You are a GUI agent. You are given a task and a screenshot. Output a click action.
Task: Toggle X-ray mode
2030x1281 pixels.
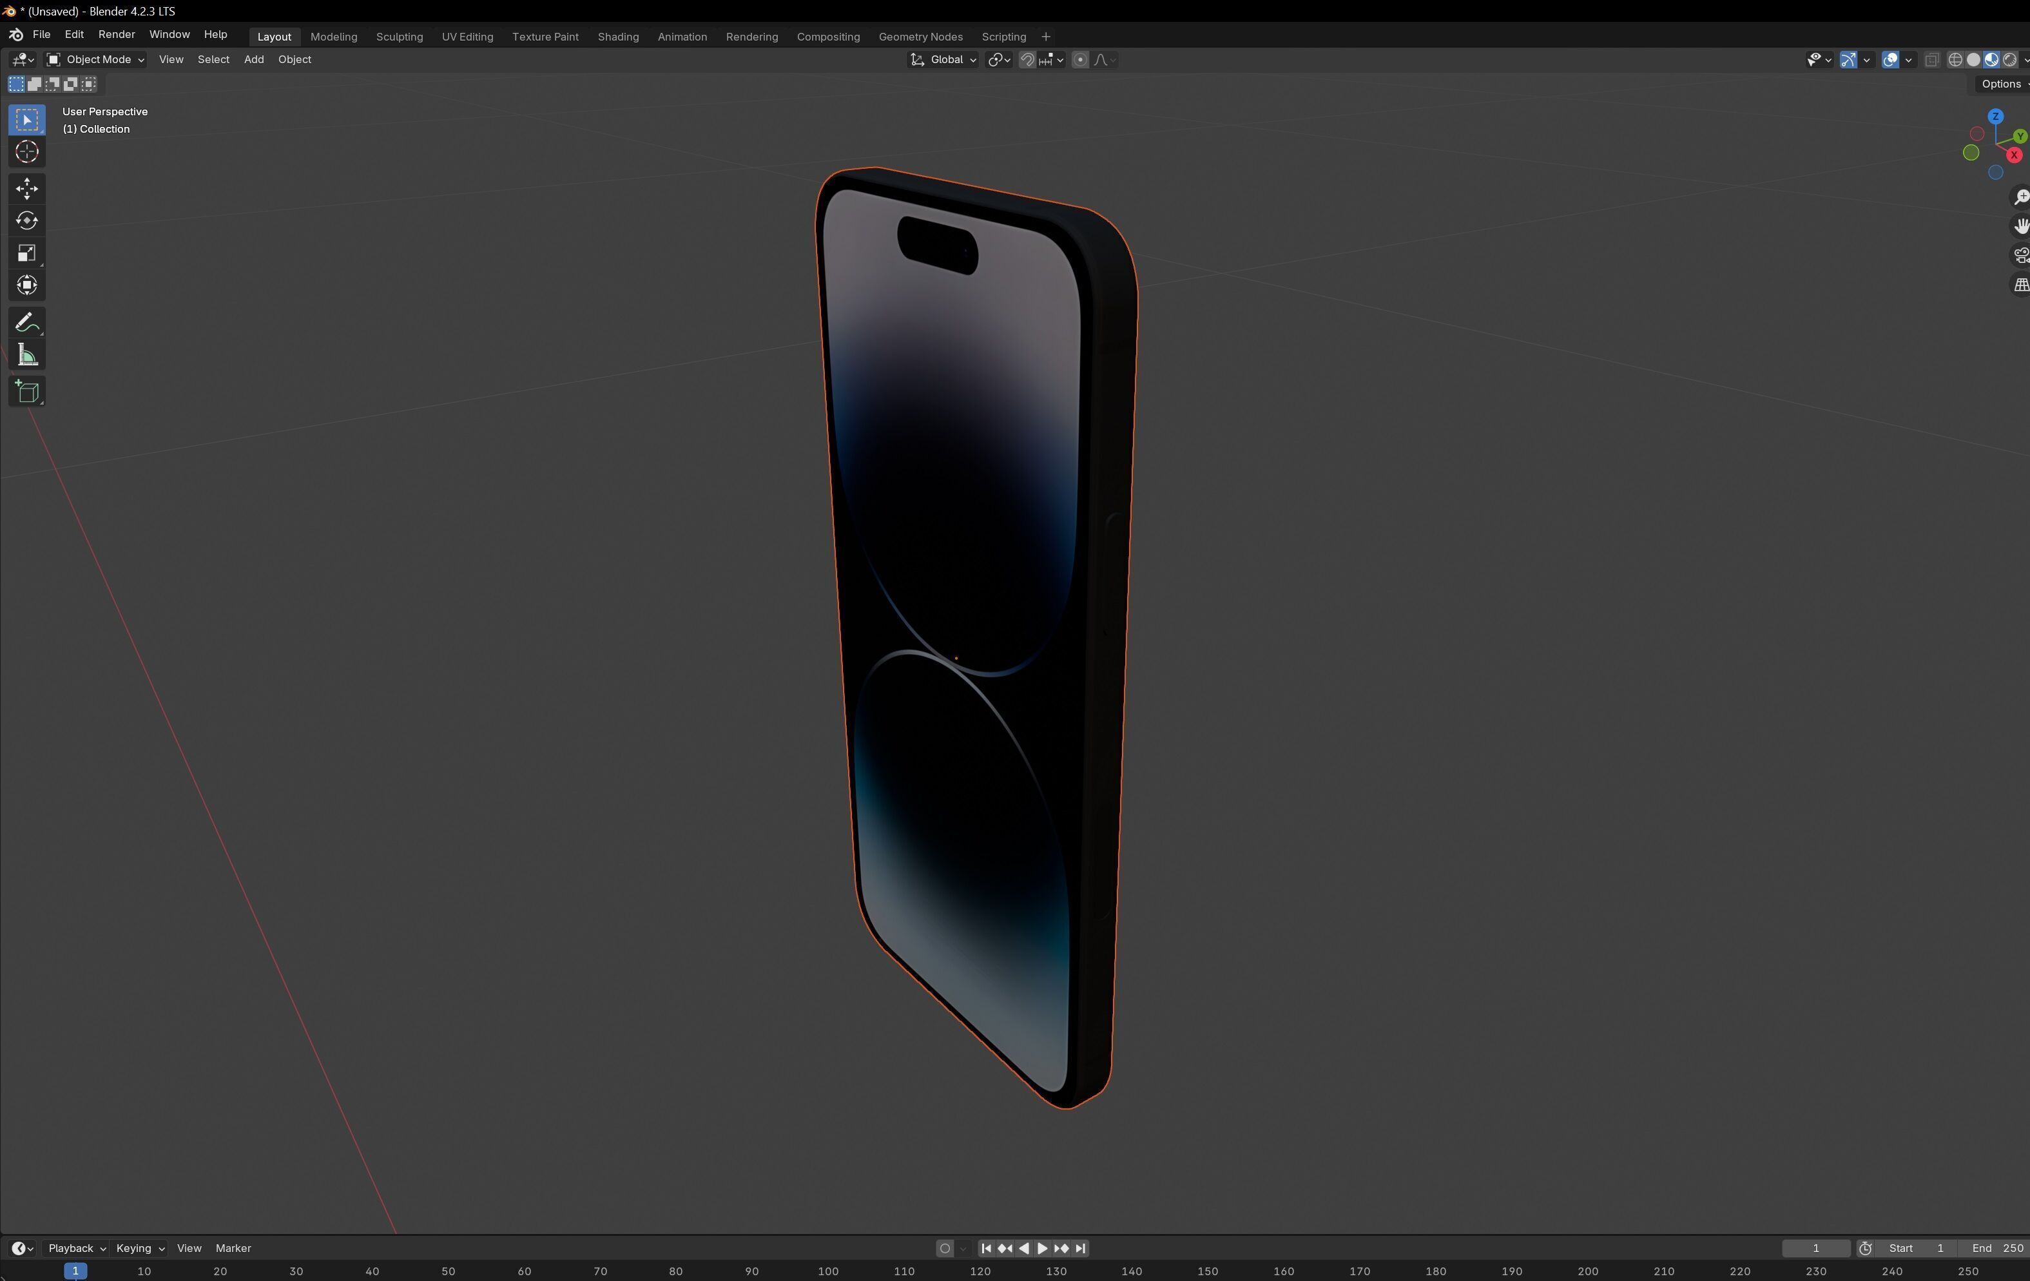pos(1931,60)
